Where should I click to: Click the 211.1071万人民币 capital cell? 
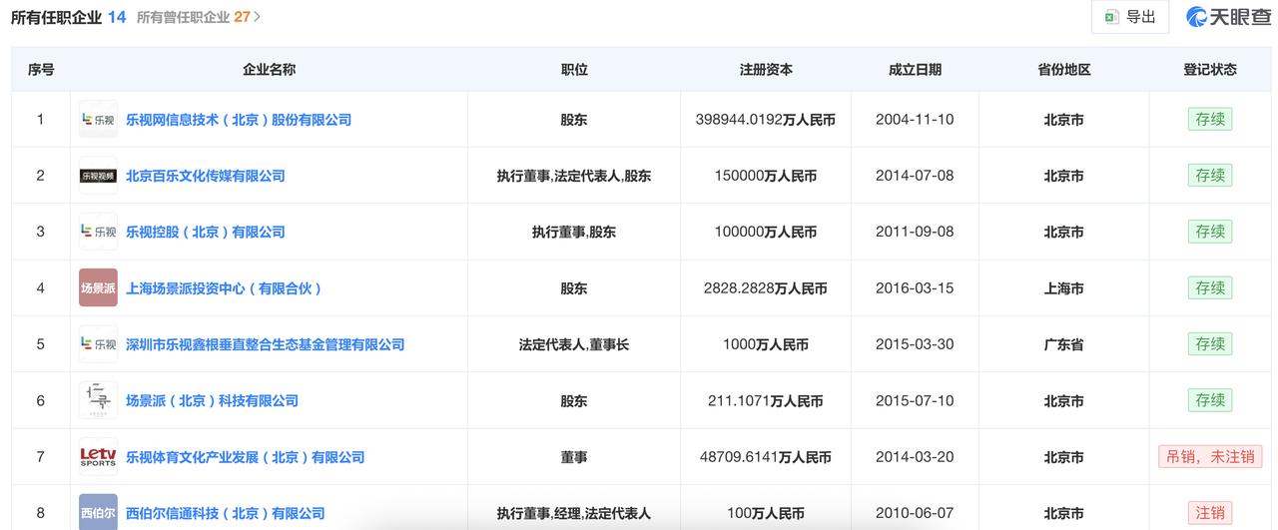(766, 400)
